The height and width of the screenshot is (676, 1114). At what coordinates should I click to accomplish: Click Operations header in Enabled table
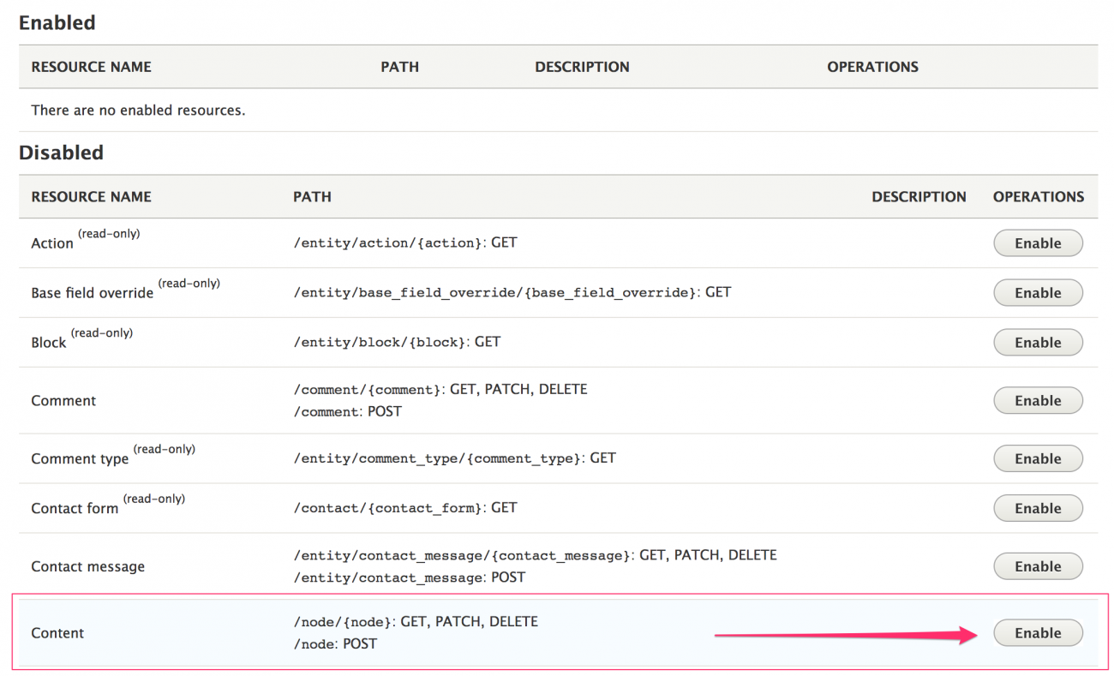pos(872,67)
